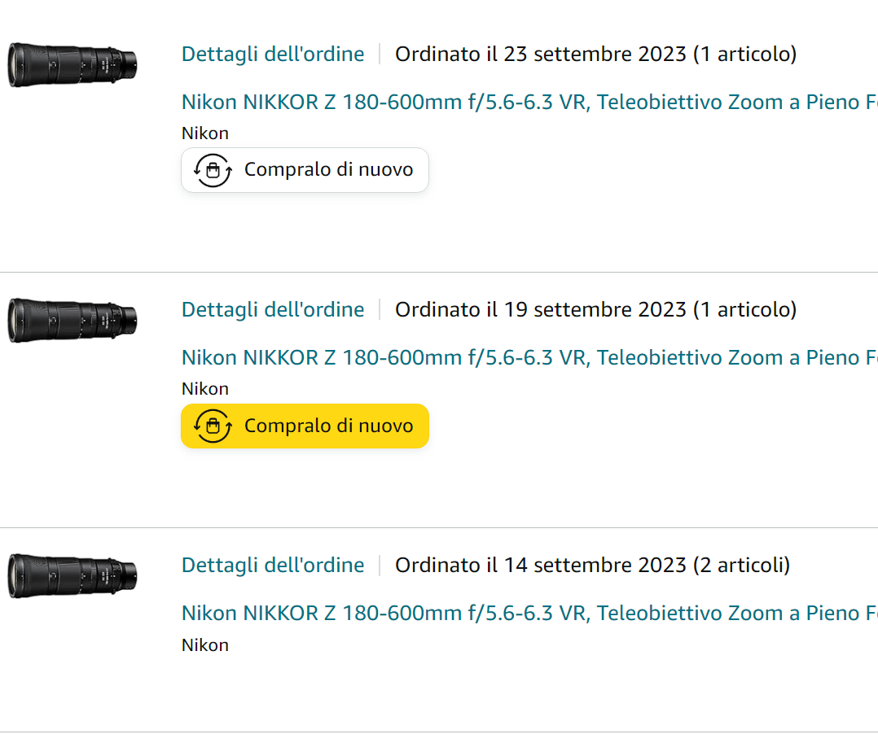Open the lens thumbnail for the 19 settembre order
Image resolution: width=878 pixels, height=743 pixels.
tap(72, 321)
